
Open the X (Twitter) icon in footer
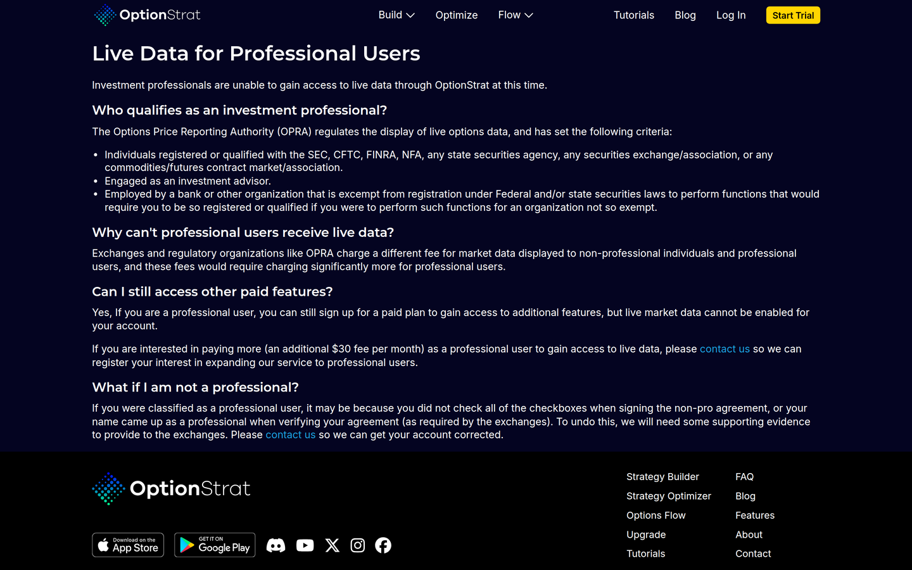332,545
